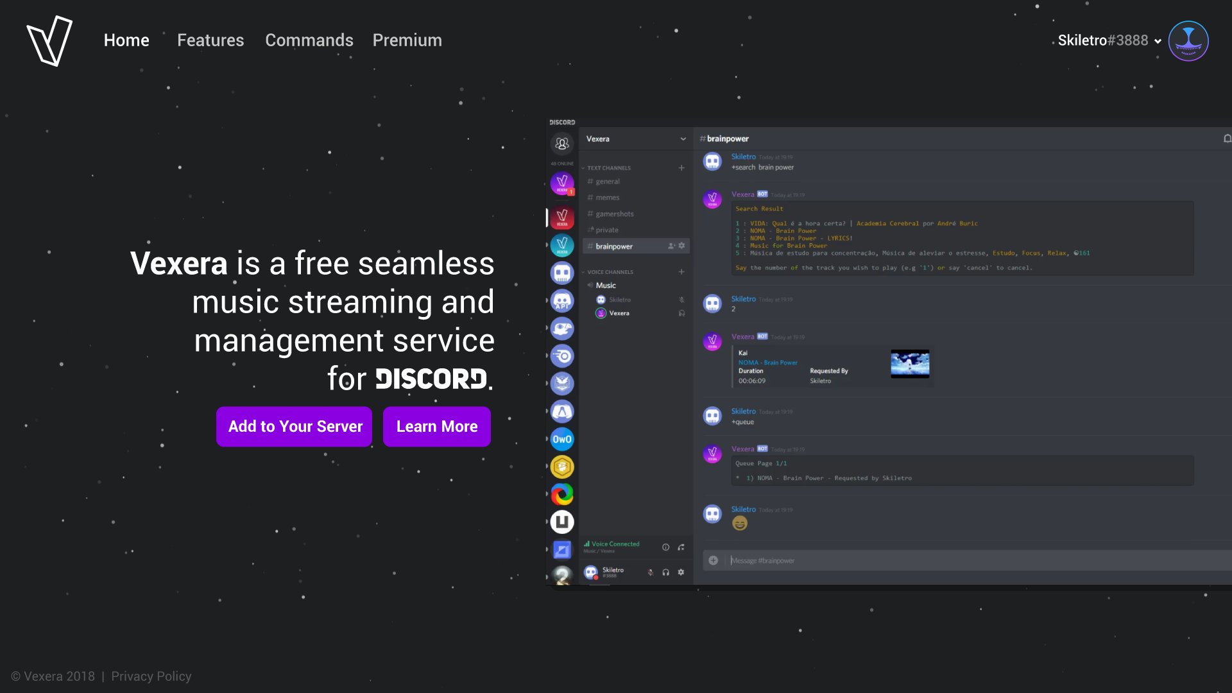Viewport: 1232px width, 693px height.
Task: Toggle deafen with the headphones icon
Action: (x=666, y=572)
